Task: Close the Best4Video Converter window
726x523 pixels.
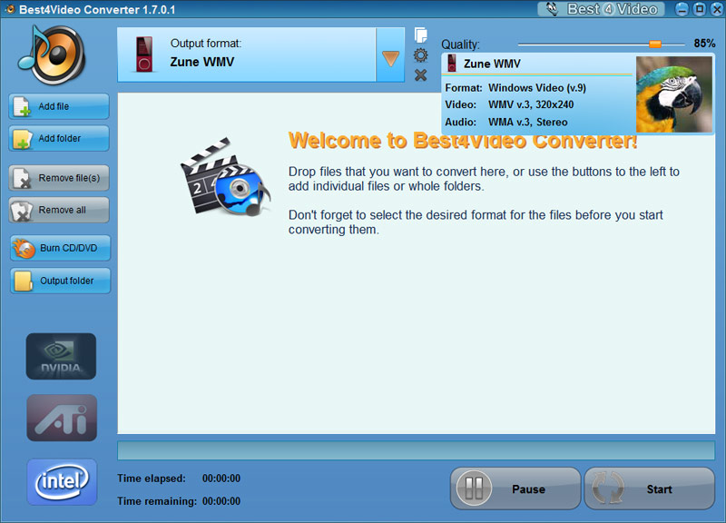Action: [717, 9]
